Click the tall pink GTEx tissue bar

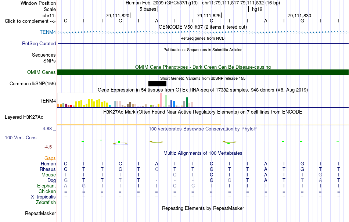pos(161,100)
